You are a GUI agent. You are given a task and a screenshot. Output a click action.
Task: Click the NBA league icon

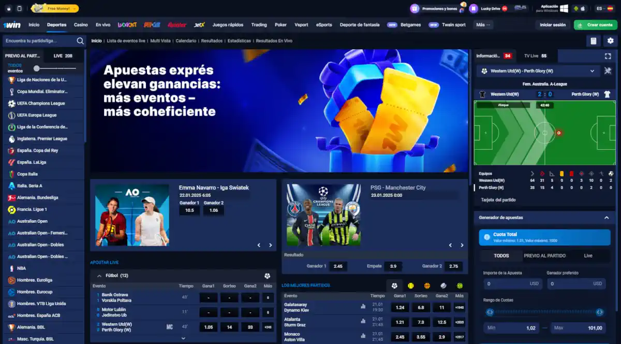(11, 268)
